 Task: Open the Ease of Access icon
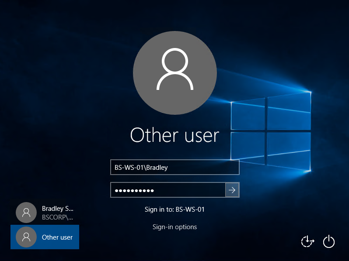pyautogui.click(x=307, y=242)
